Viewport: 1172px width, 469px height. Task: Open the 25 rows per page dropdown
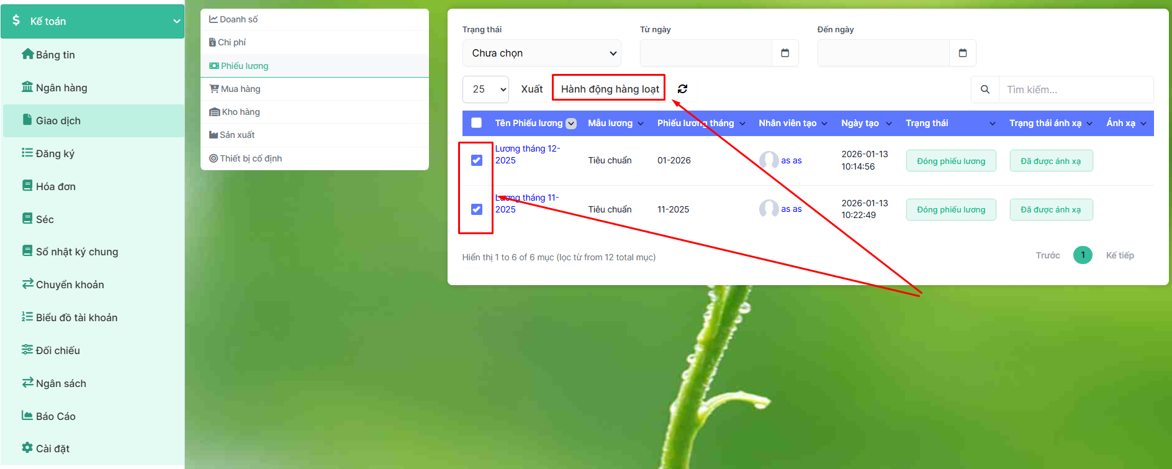click(x=485, y=89)
